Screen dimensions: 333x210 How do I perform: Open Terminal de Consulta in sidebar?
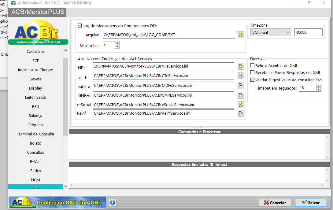click(35, 134)
